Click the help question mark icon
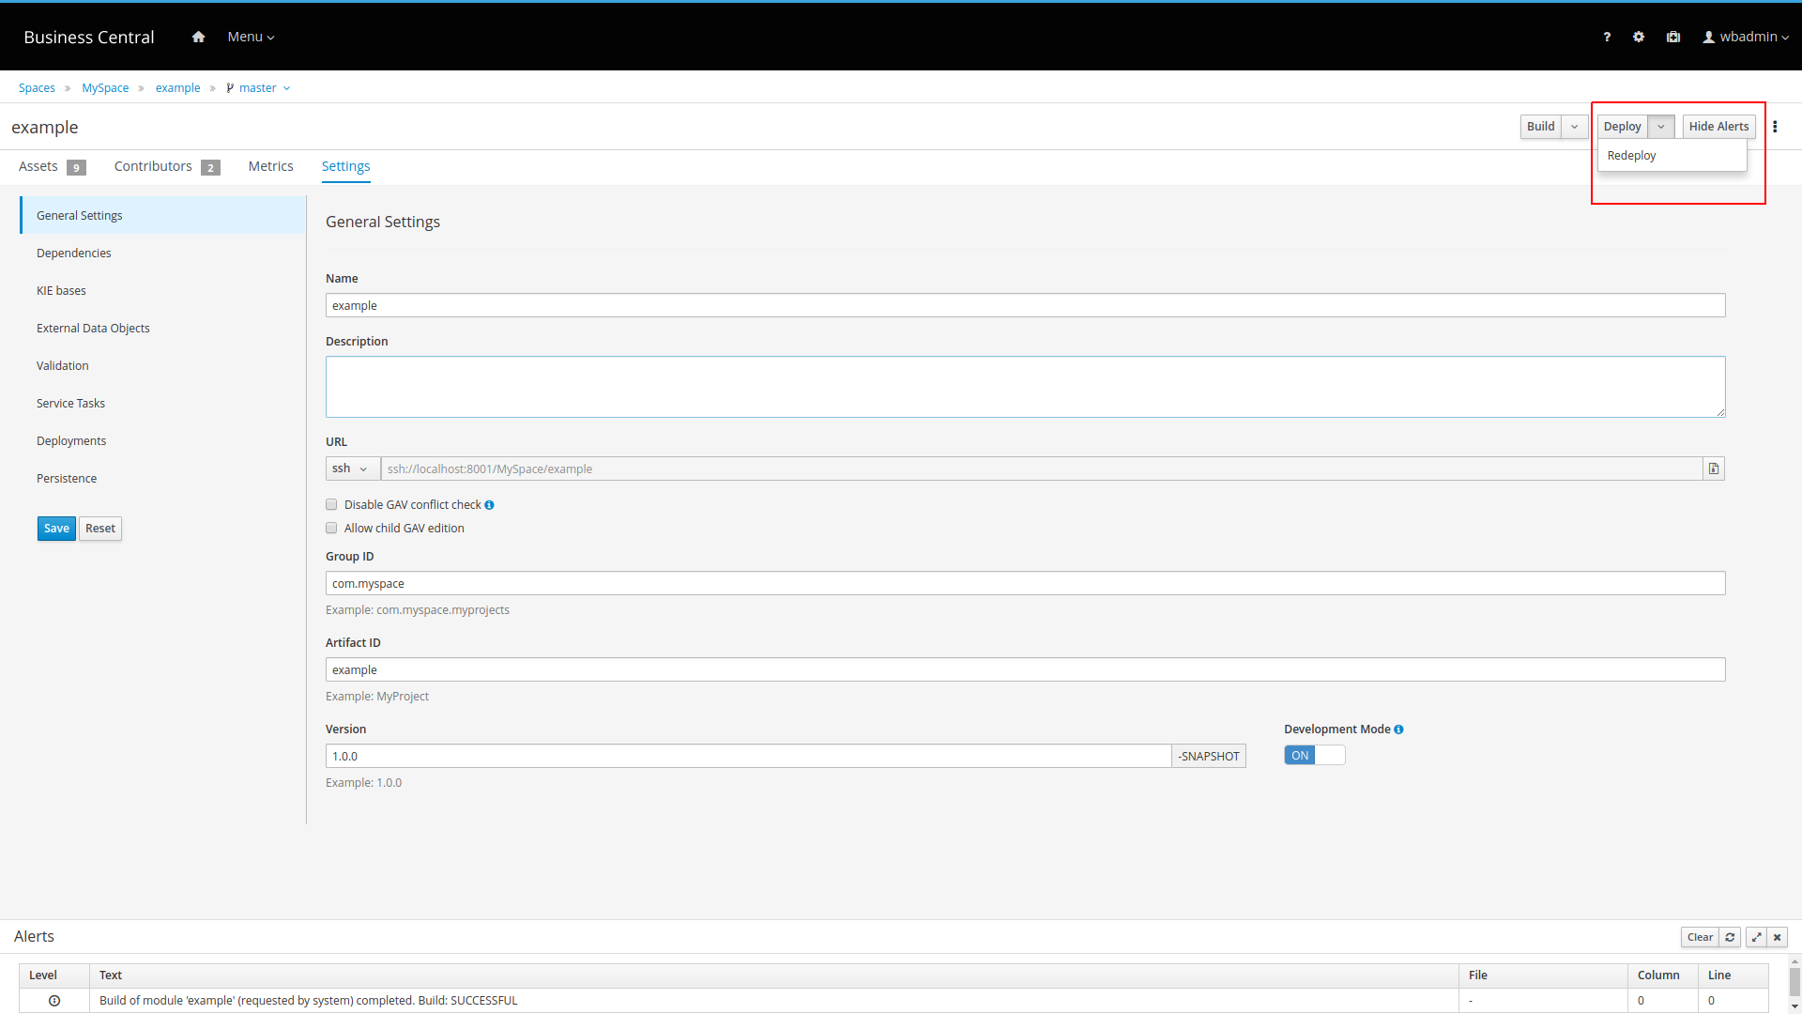Viewport: 1802px width, 1014px height. [1607, 36]
